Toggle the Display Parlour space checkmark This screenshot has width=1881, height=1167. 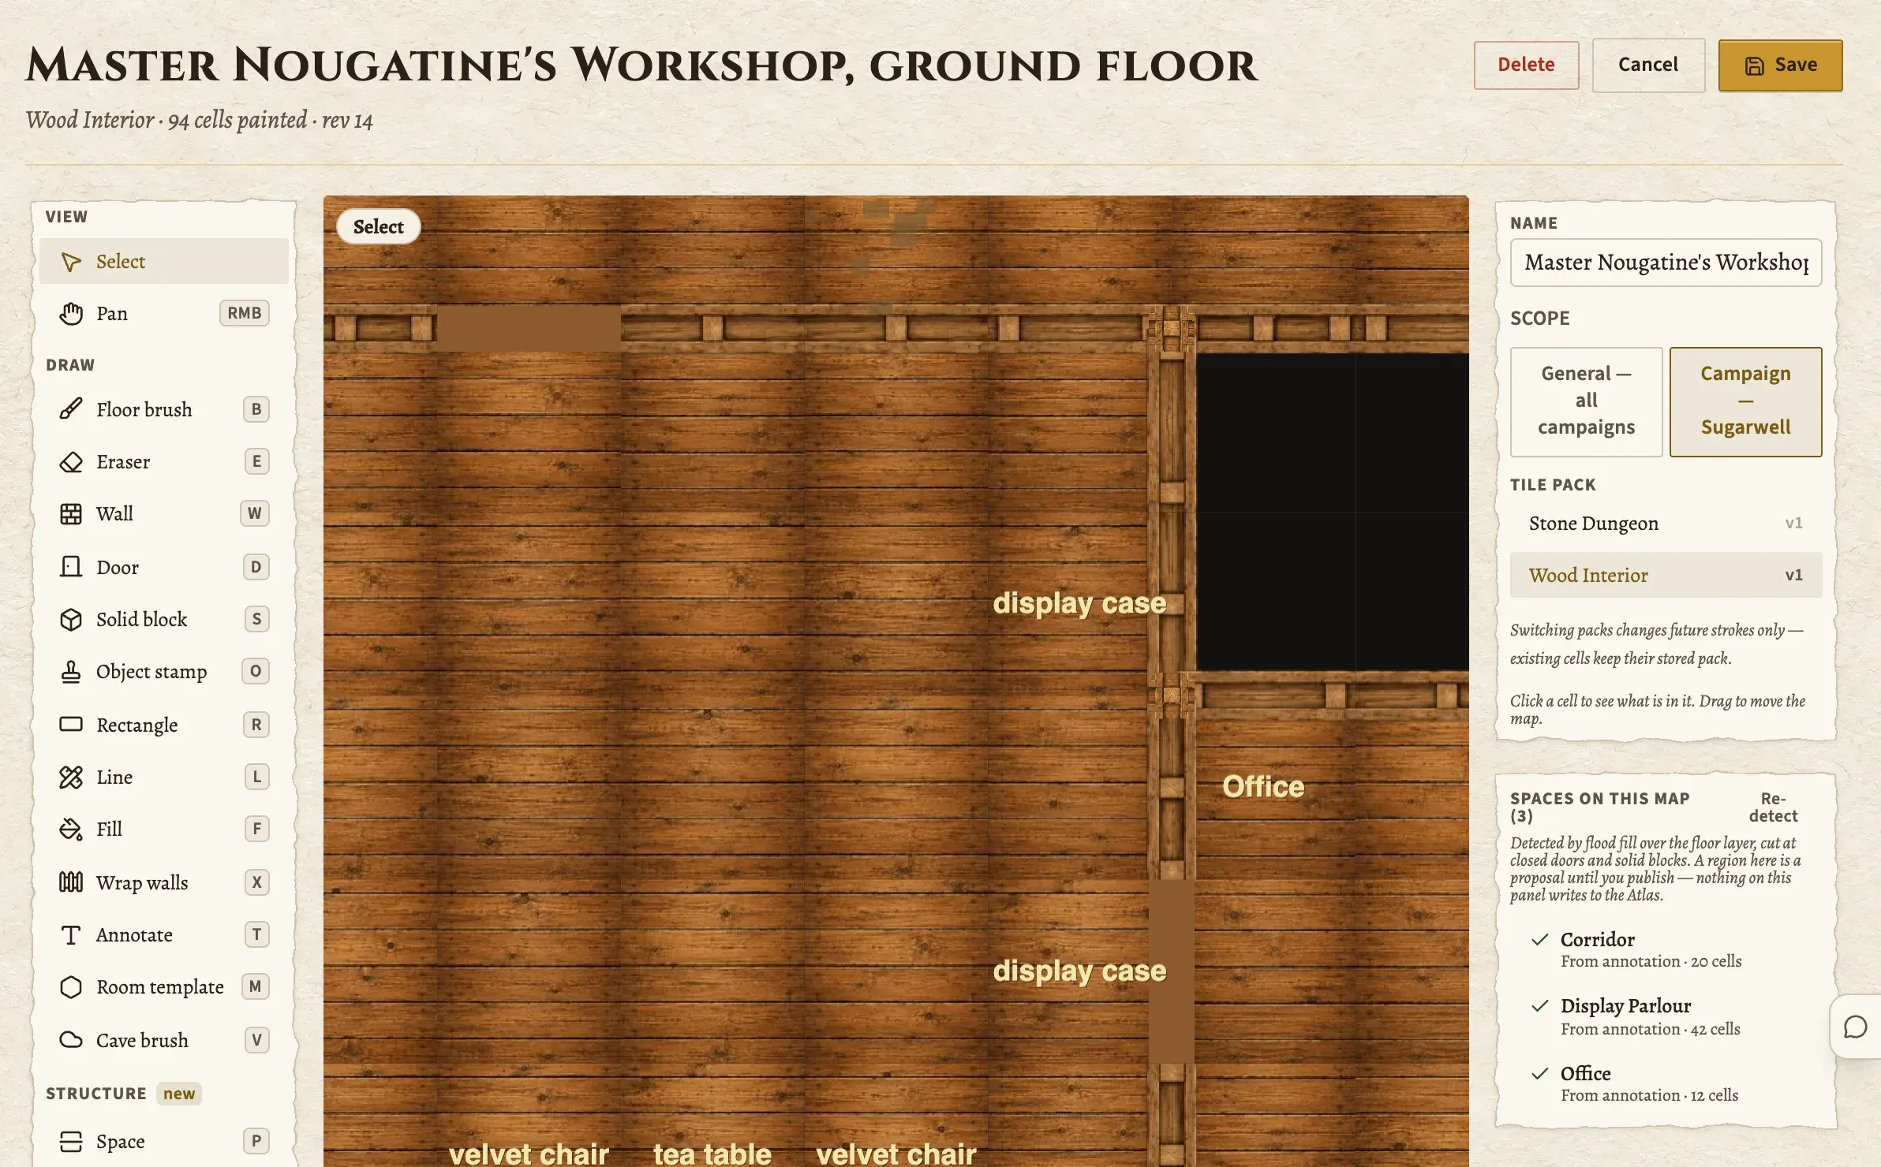(1539, 1005)
